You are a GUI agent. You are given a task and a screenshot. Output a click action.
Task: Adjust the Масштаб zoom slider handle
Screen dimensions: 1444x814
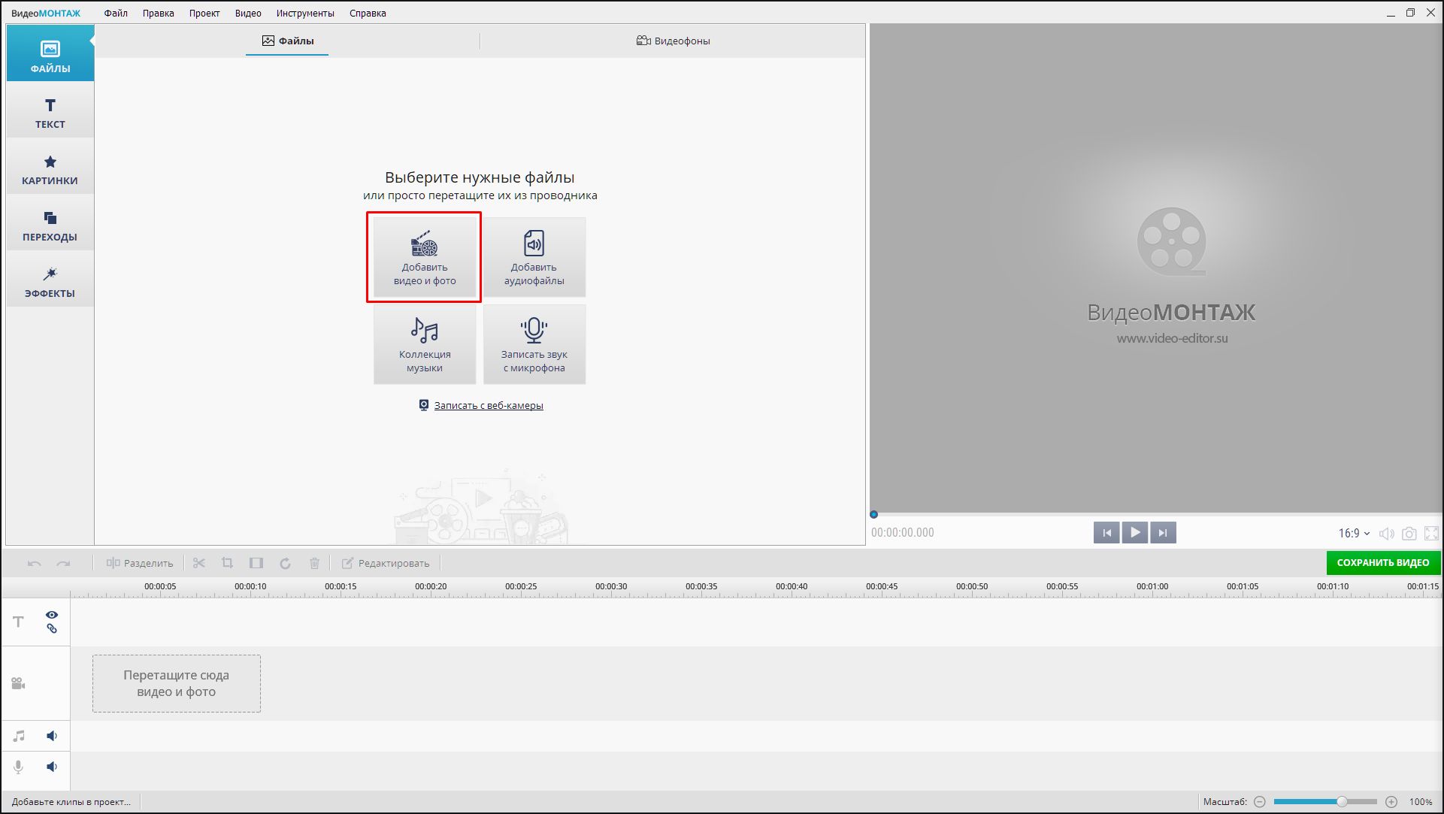click(1342, 802)
